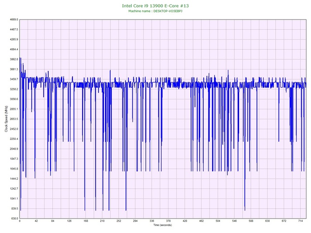Click the x-axis tick label 714

click(300, 221)
